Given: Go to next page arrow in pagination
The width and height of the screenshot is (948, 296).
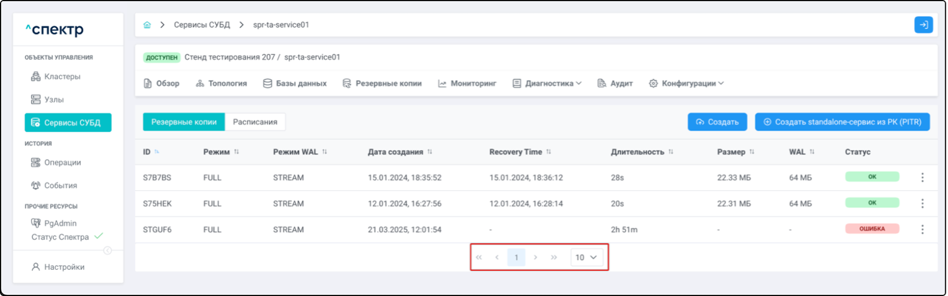Looking at the screenshot, I should pyautogui.click(x=535, y=258).
